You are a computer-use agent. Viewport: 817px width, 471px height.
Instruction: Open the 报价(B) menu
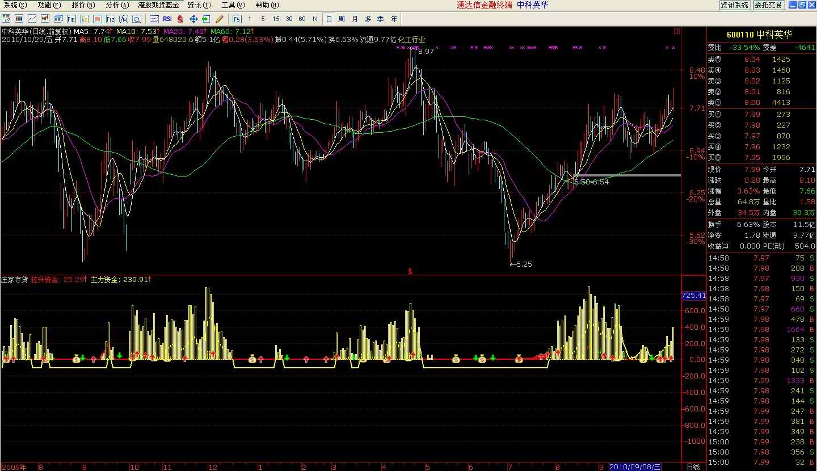(x=83, y=5)
